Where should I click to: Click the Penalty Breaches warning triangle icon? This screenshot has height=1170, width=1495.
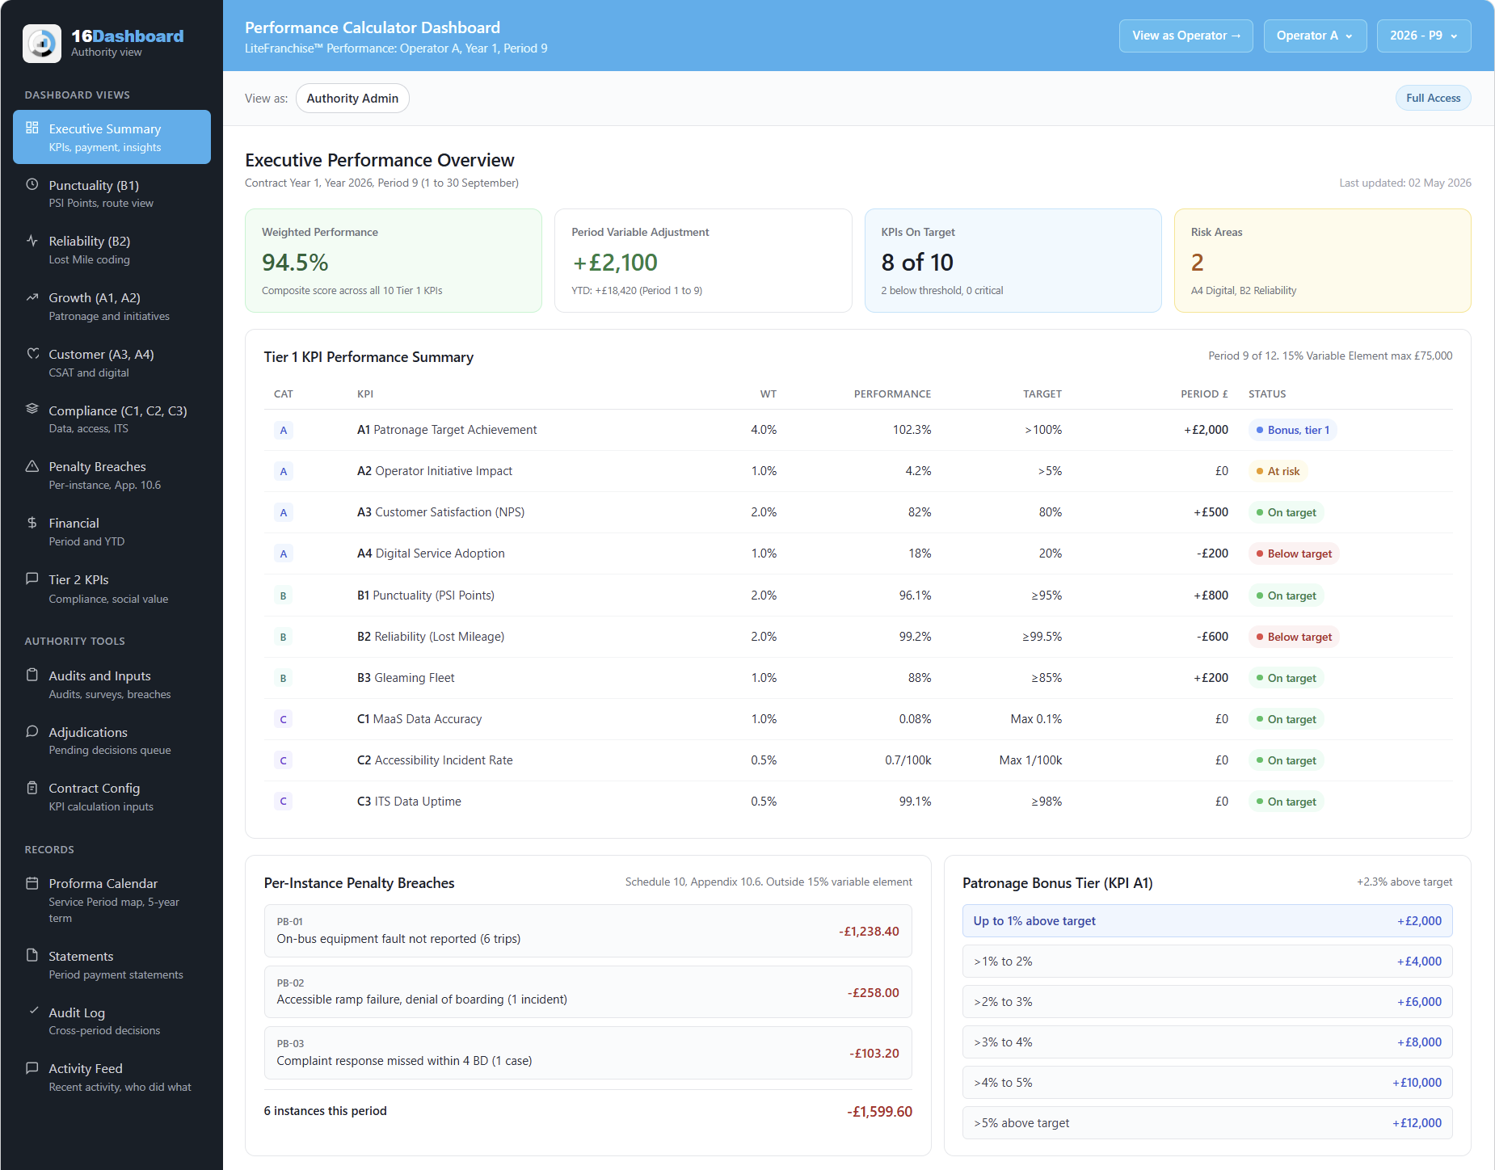(x=32, y=466)
